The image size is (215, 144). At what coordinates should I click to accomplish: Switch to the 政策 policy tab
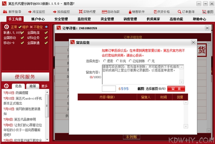click(33, 86)
